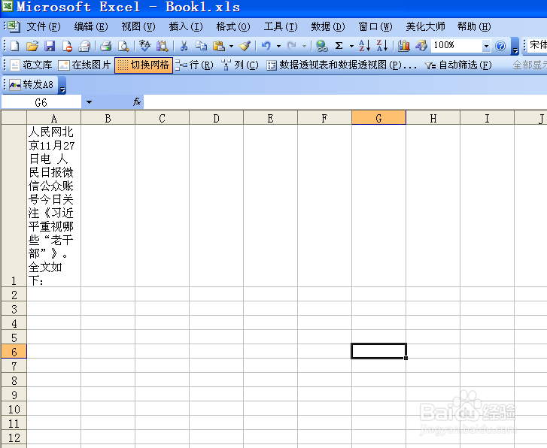Toggle the 切换网格 gridlines button

pos(144,65)
